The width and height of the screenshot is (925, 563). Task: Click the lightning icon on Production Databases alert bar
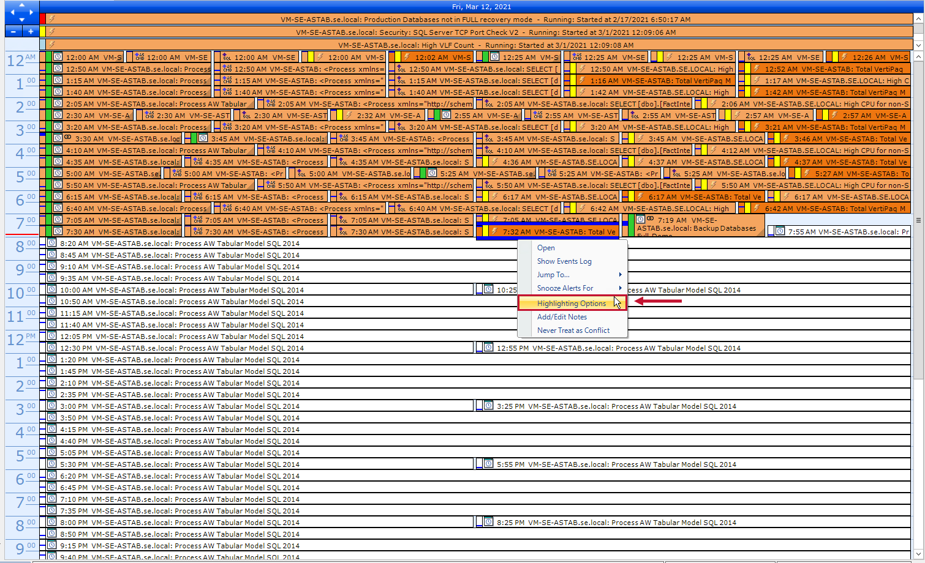(51, 19)
